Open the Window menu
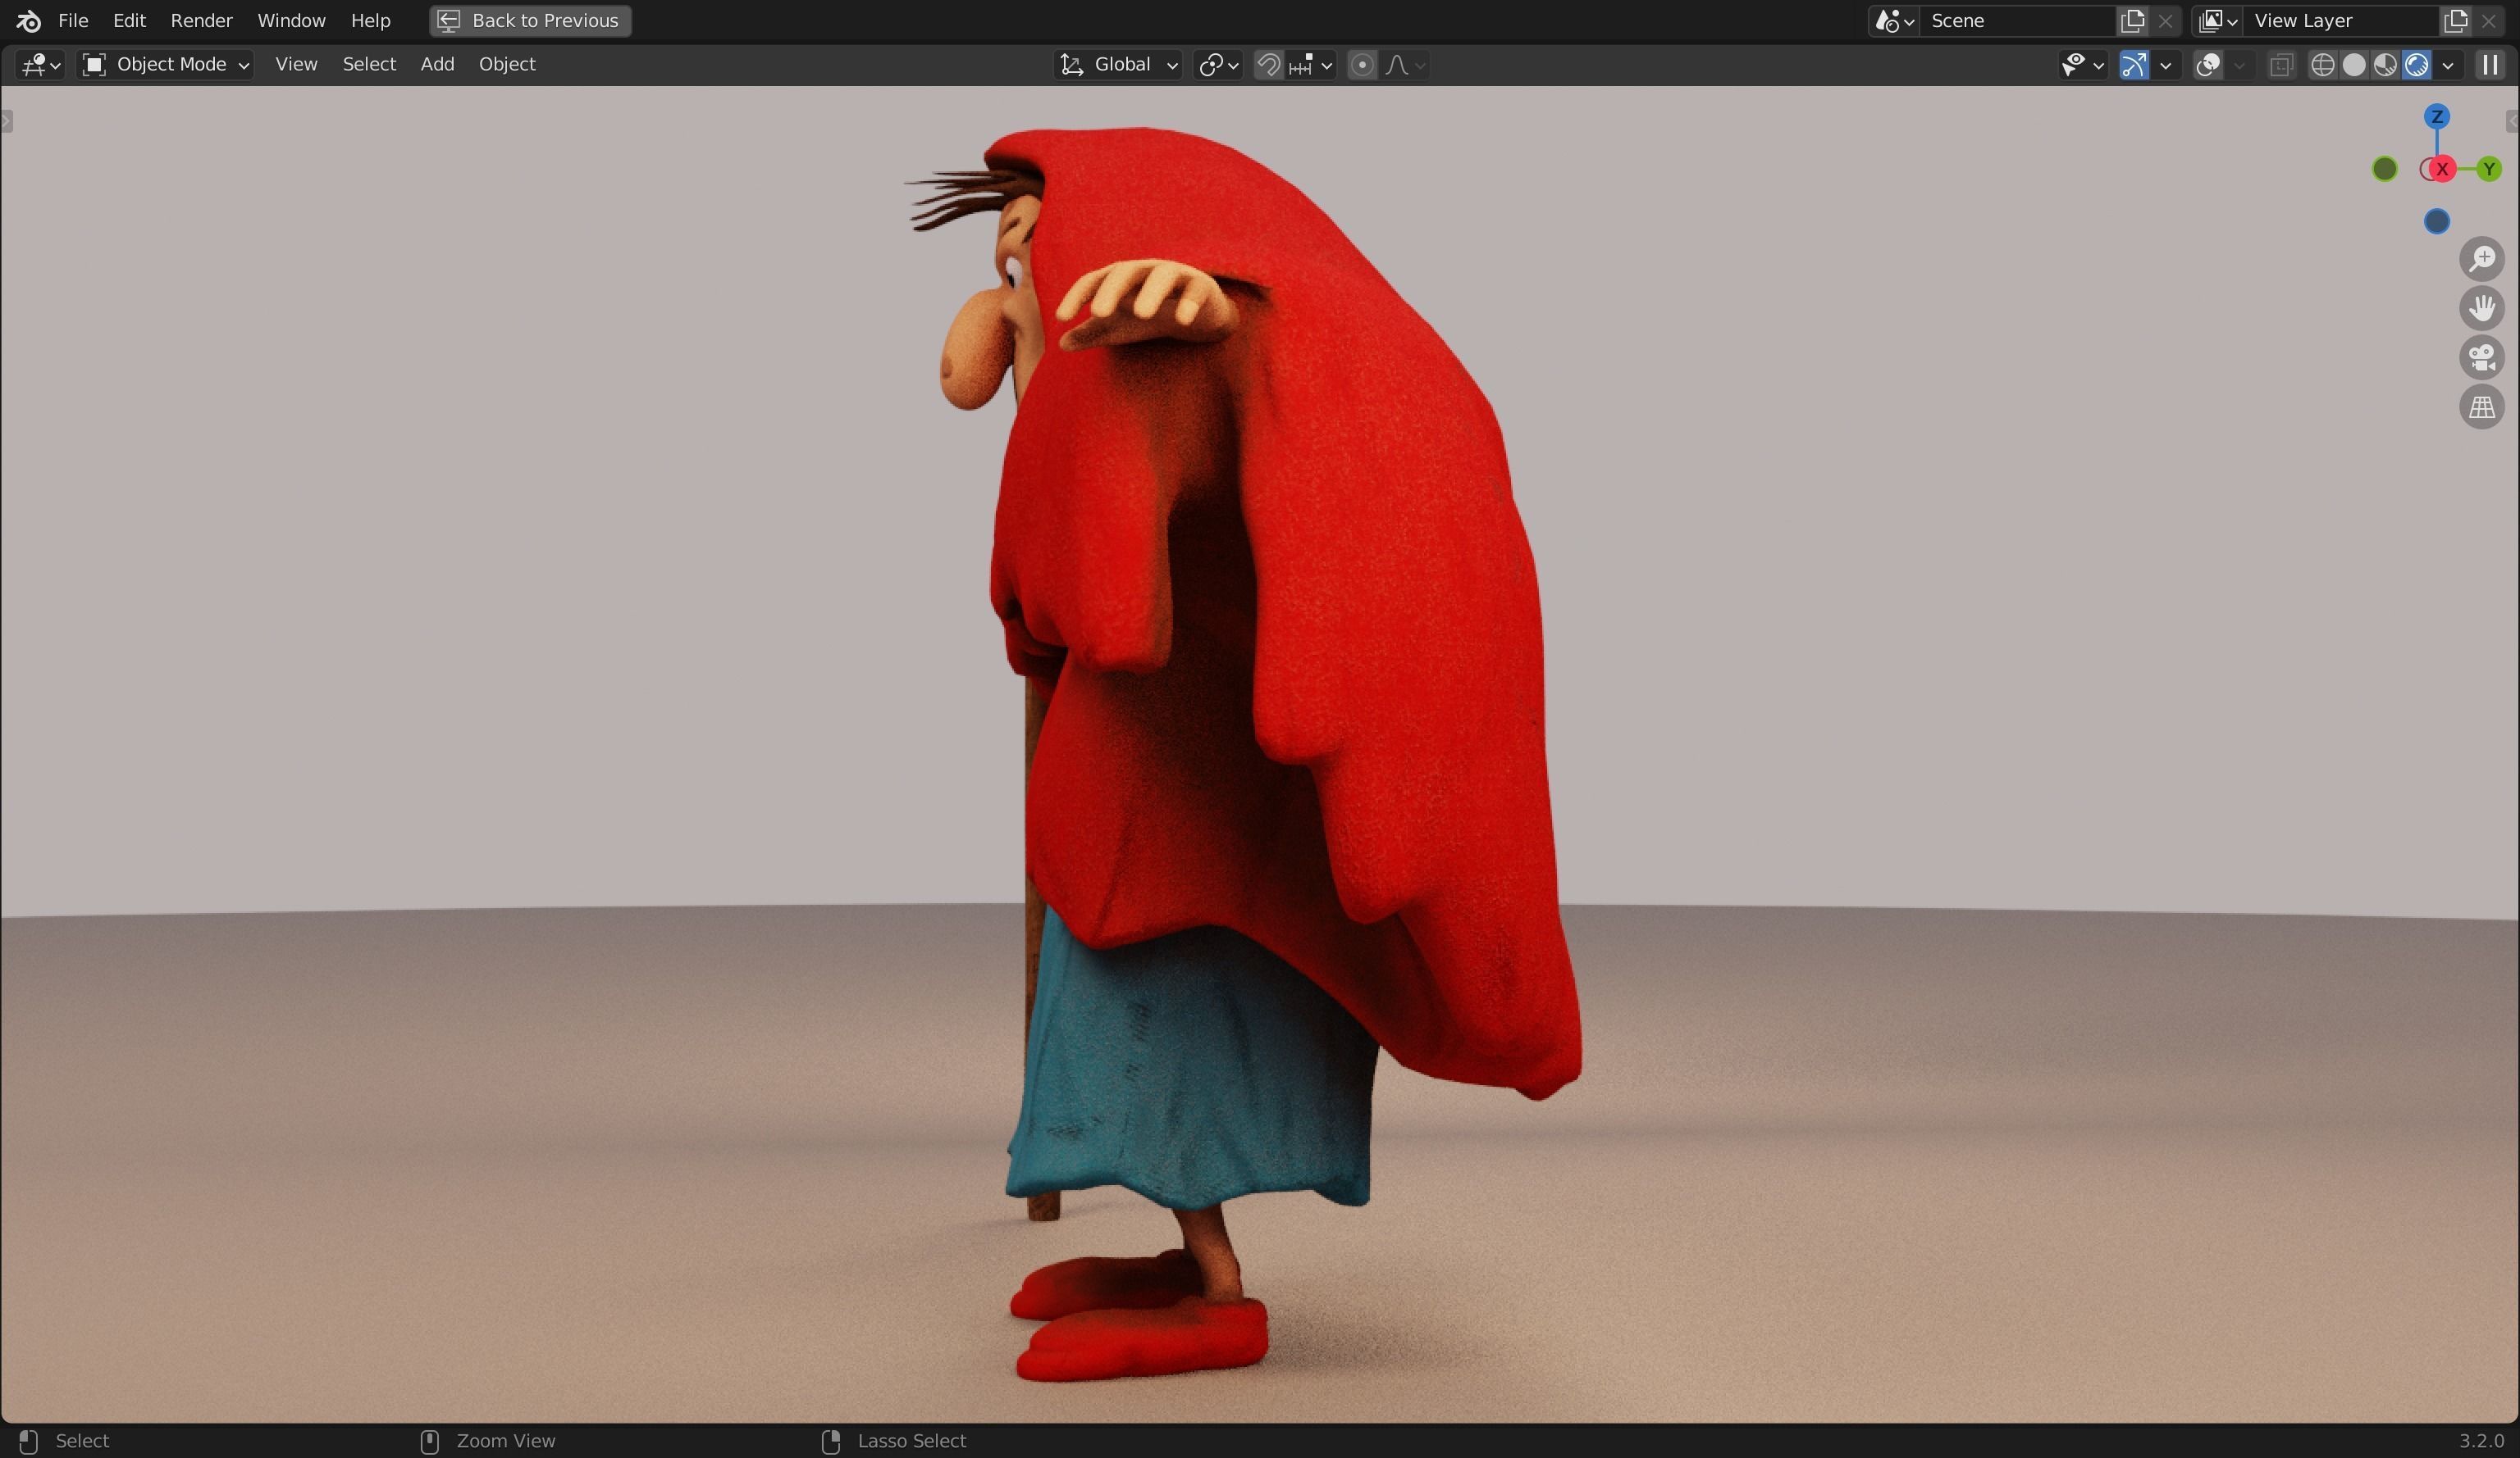 point(291,21)
